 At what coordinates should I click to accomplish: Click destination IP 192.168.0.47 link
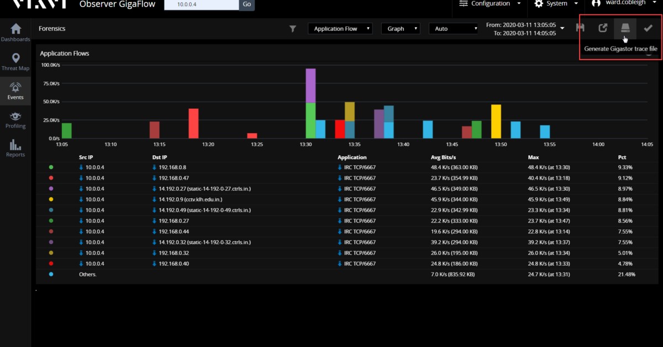(173, 178)
